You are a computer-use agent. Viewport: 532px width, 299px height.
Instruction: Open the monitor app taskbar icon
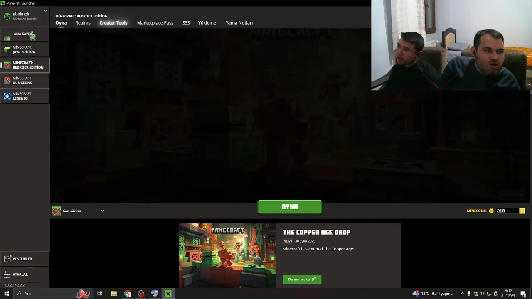coord(155,294)
